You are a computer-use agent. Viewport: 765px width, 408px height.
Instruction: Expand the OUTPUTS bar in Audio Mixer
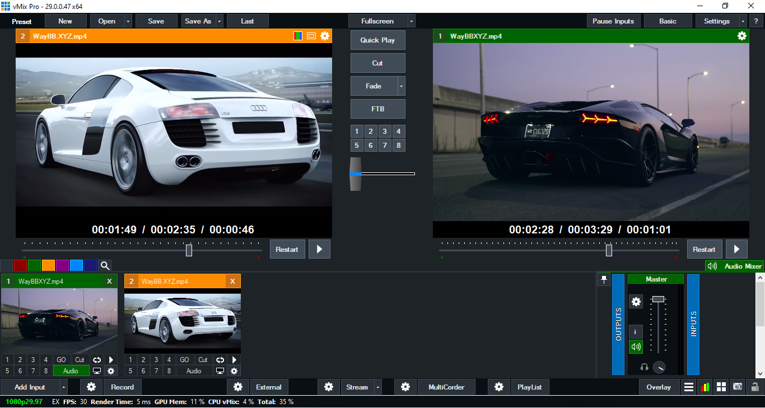(x=618, y=324)
